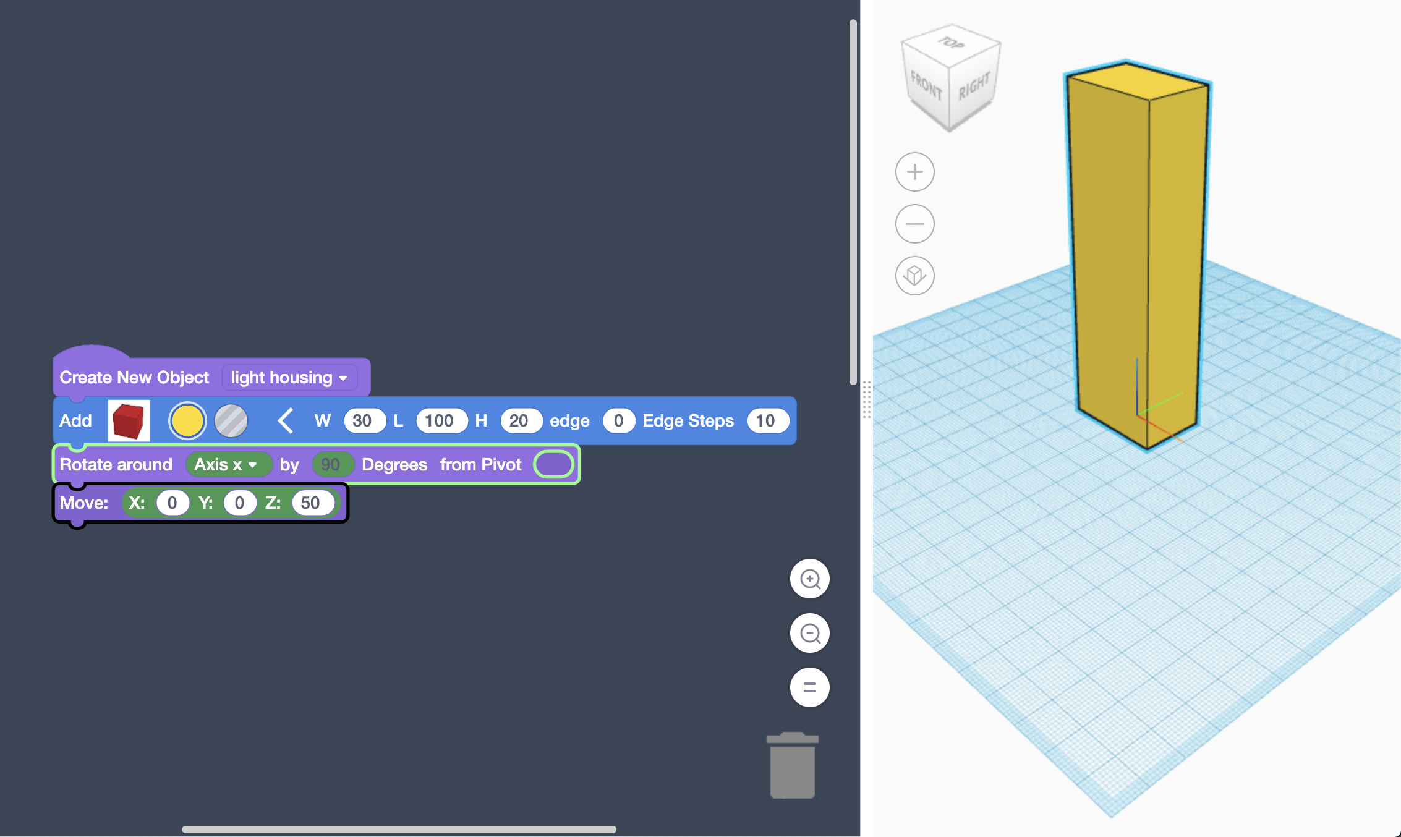Click the yellow color swatch in Add block
Image resolution: width=1401 pixels, height=837 pixels.
(x=188, y=420)
